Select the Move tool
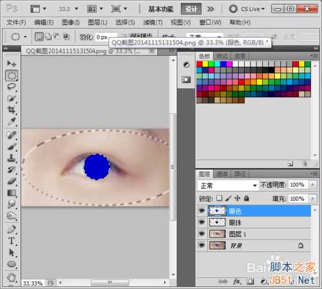This screenshot has height=289, width=322. click(x=11, y=64)
